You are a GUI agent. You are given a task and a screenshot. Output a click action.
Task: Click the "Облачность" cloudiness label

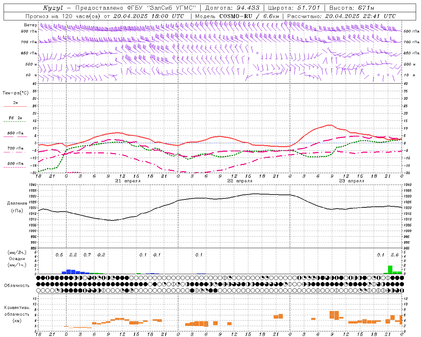click(x=17, y=285)
